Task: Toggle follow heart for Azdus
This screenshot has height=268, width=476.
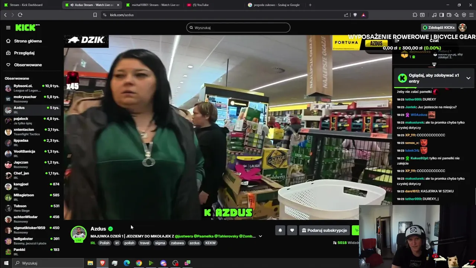Action: tap(292, 230)
